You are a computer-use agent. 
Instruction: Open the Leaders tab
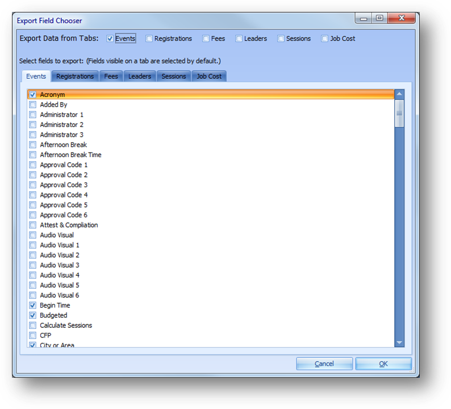(140, 77)
